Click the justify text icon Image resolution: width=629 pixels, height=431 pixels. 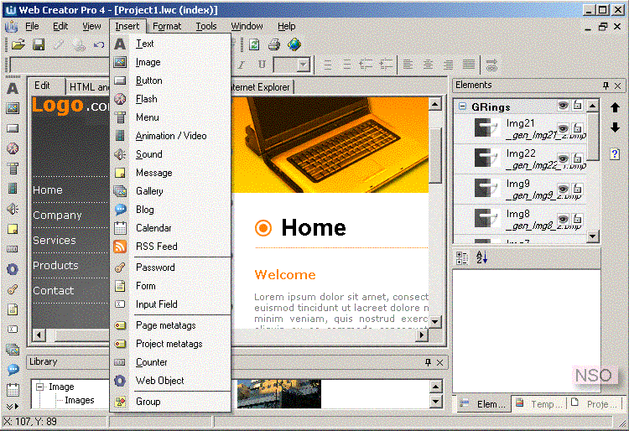[468, 65]
